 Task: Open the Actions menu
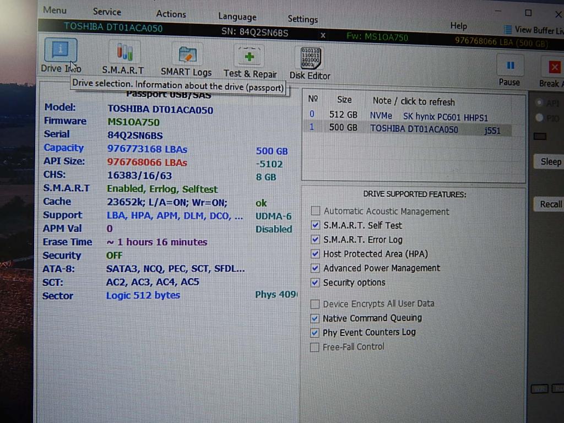(171, 14)
